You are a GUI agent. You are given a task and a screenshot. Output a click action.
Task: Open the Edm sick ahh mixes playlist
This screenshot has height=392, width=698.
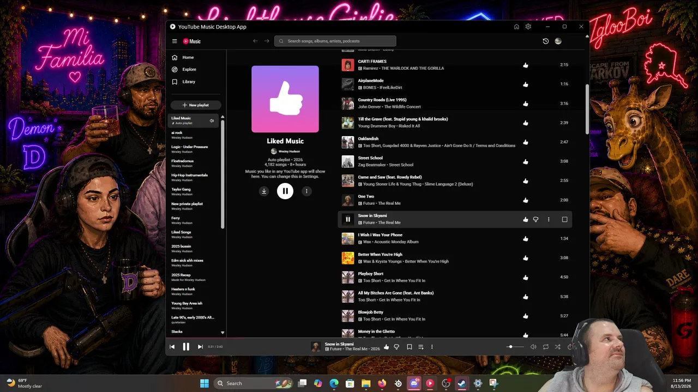[194, 263]
